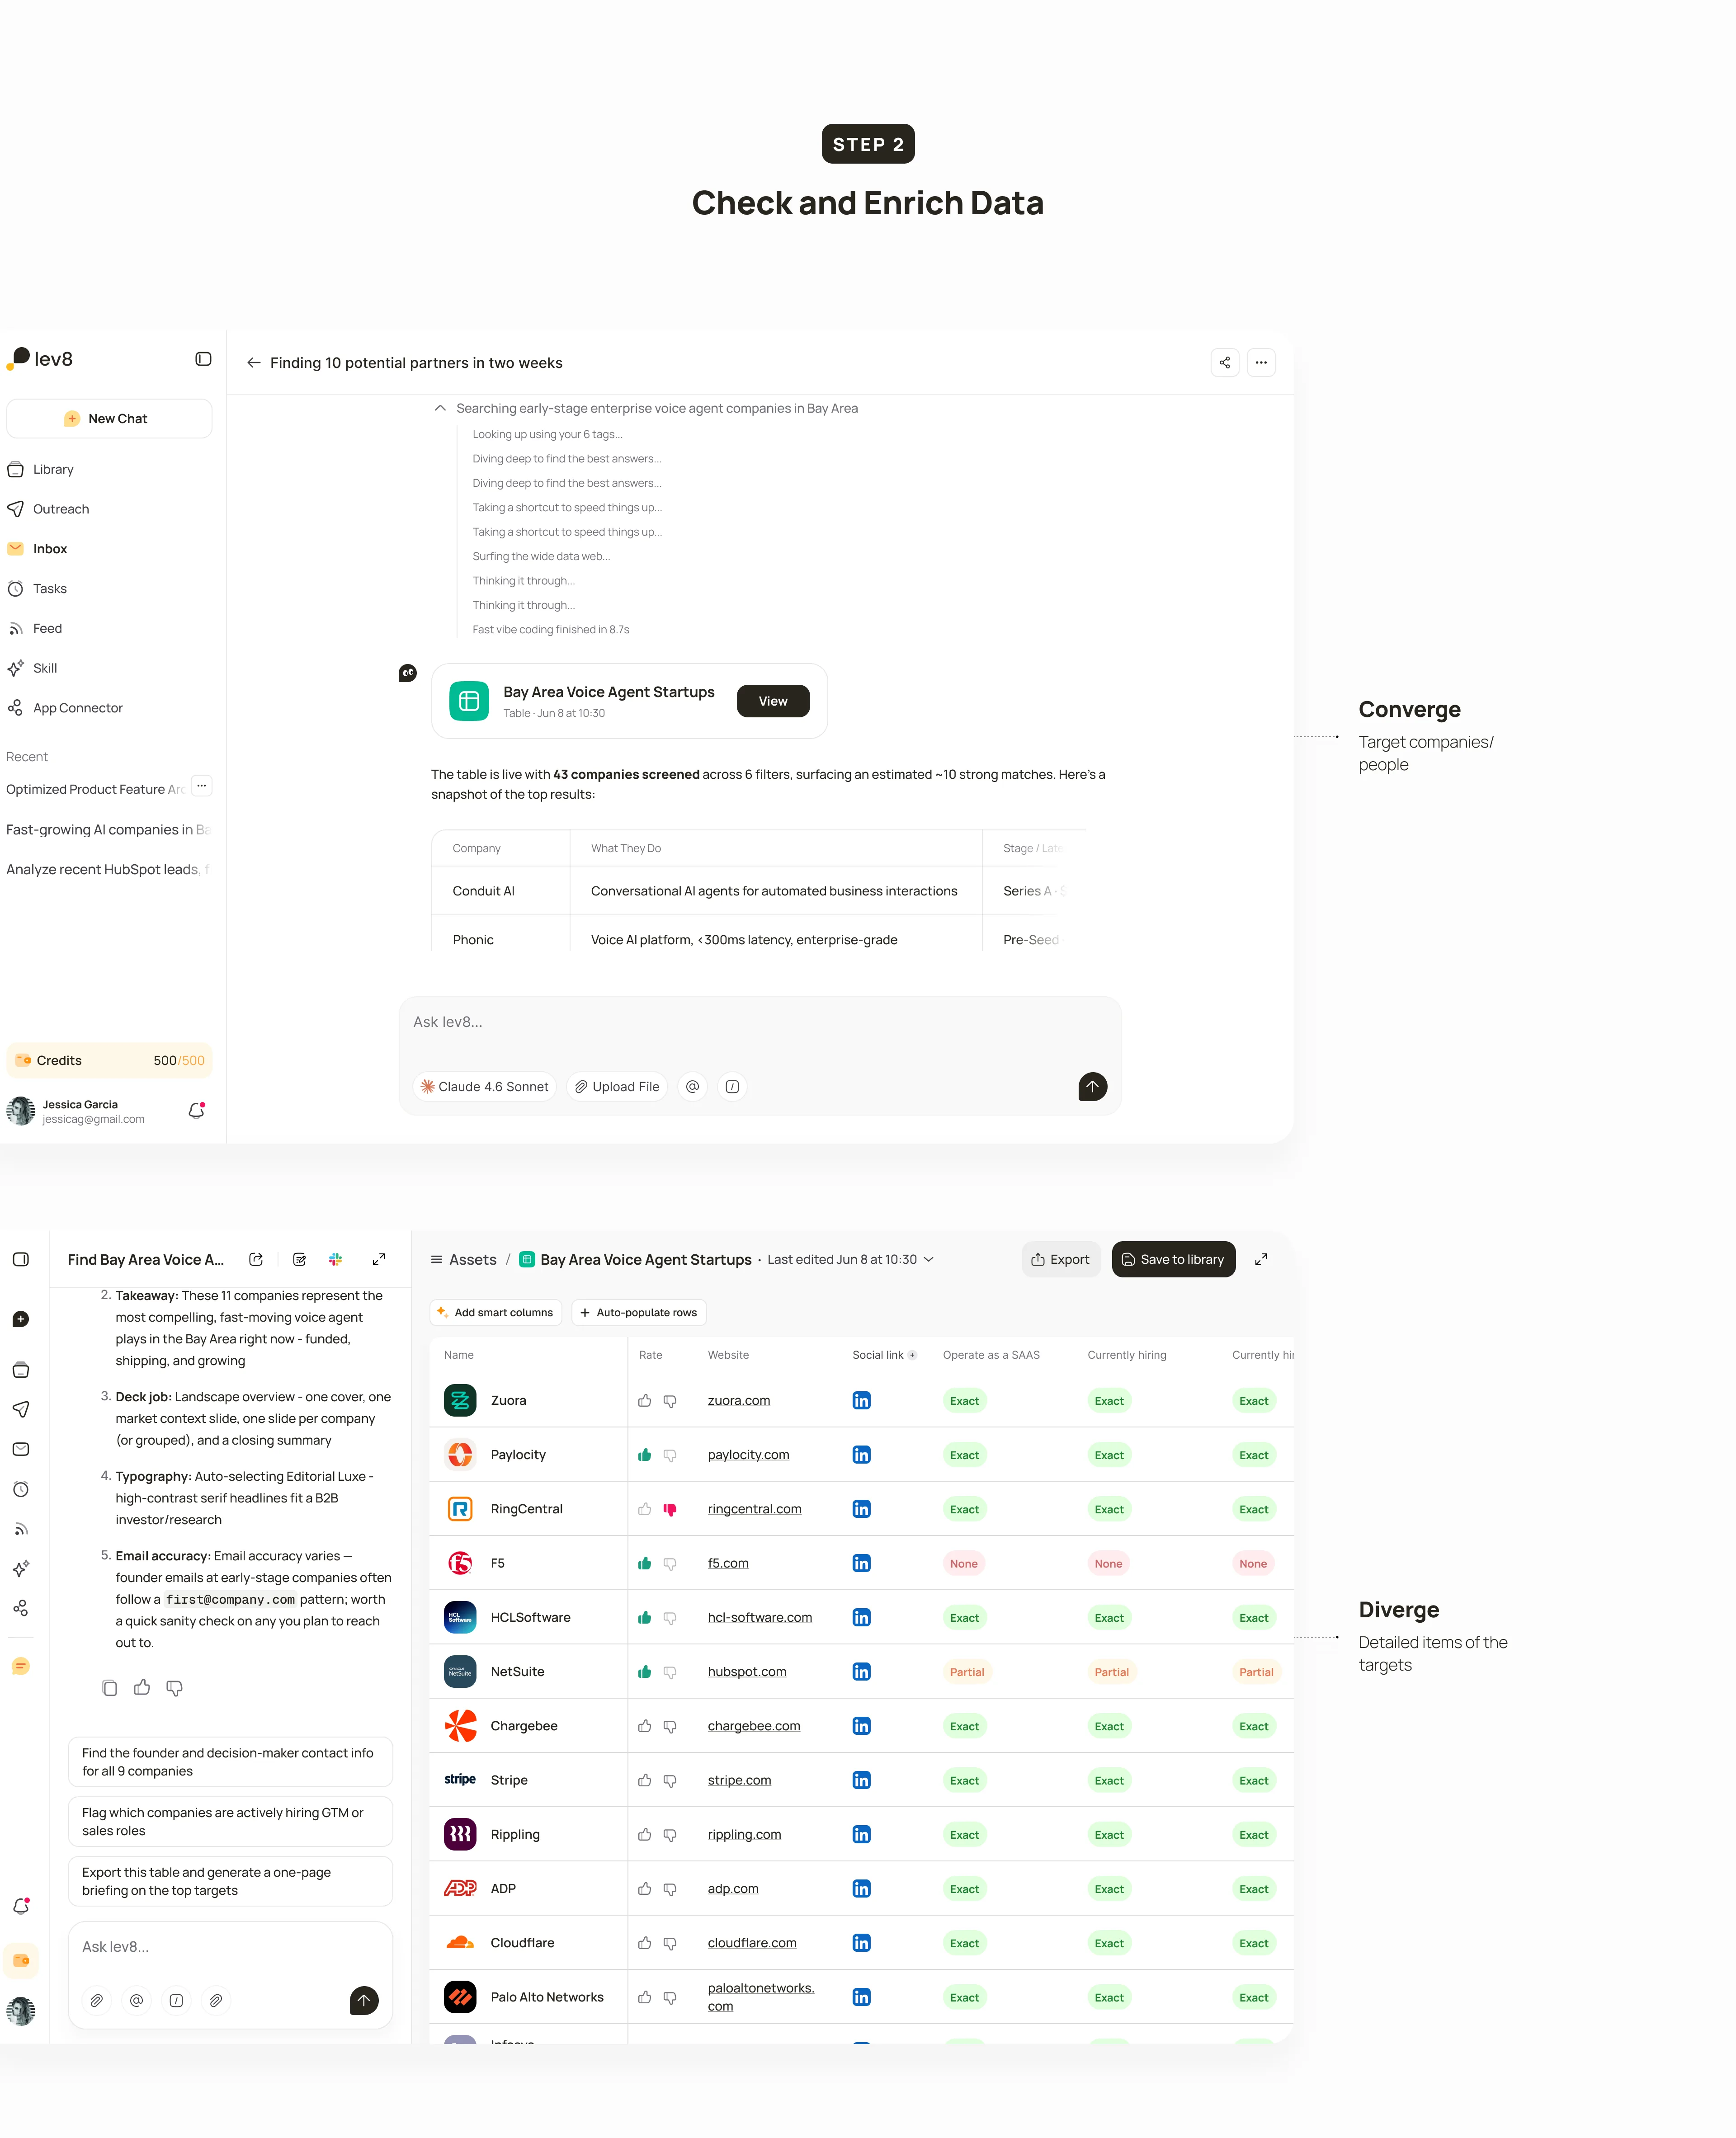
Task: Rate Zuora with thumbs up
Action: pos(645,1400)
